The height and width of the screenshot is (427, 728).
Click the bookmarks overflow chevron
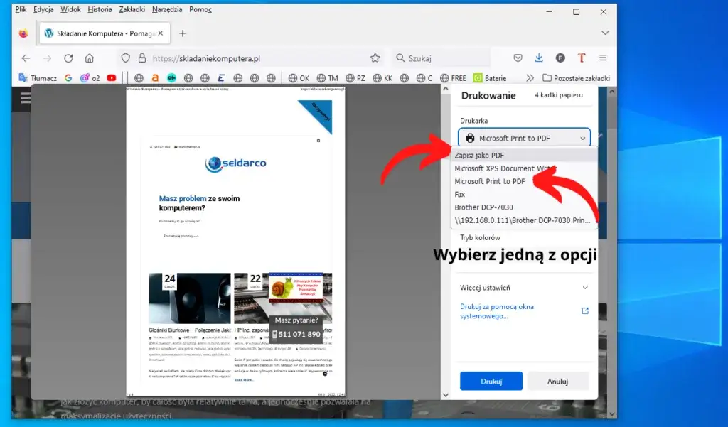pos(530,77)
